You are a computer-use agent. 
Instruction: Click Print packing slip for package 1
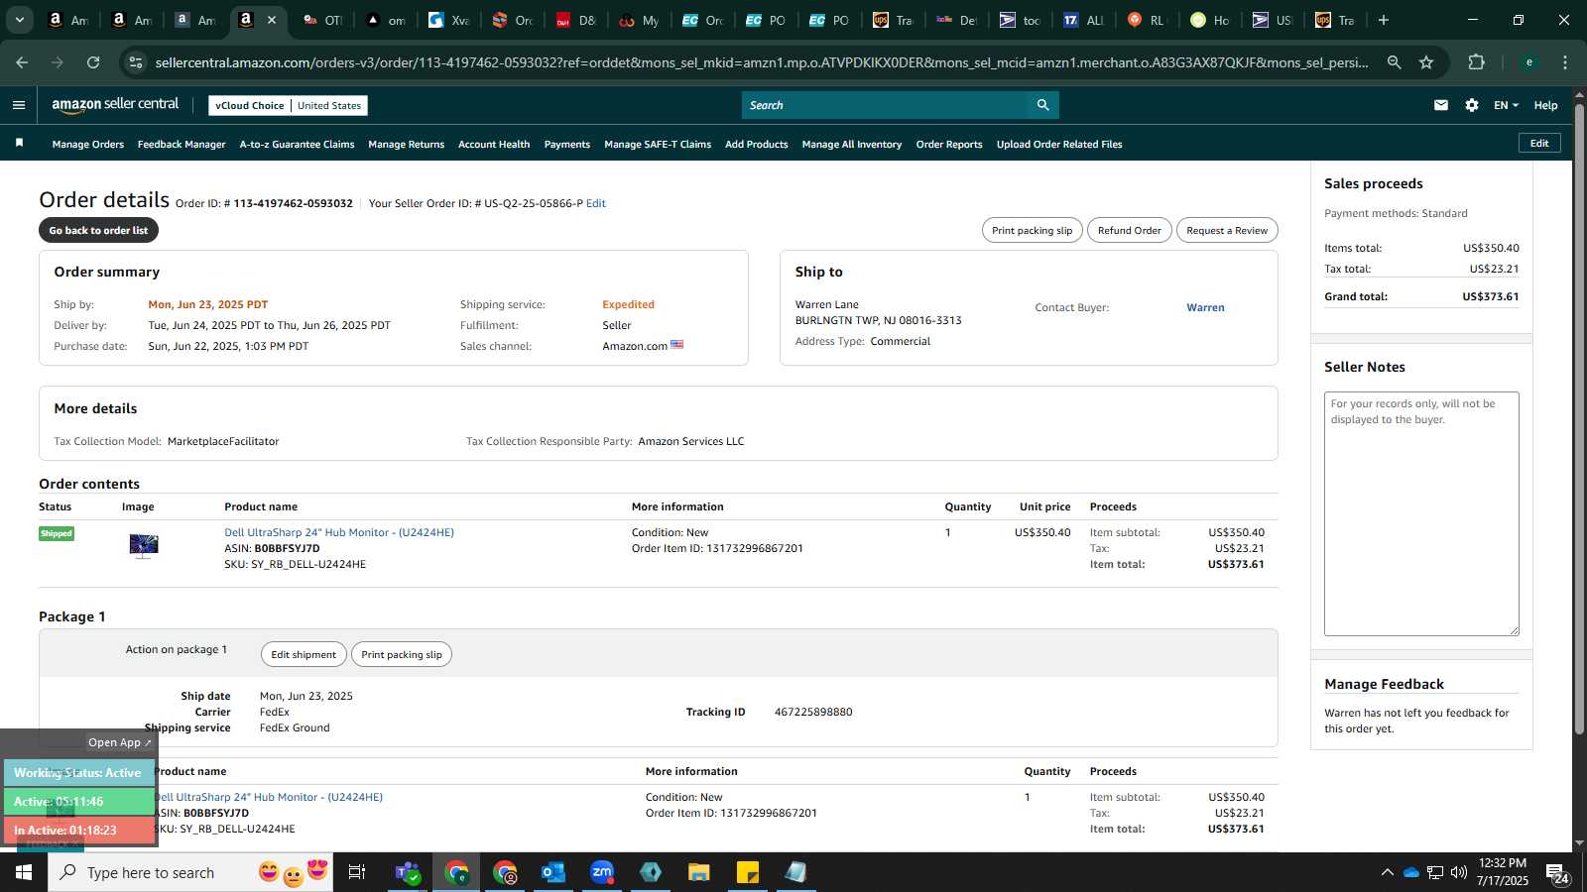click(402, 654)
